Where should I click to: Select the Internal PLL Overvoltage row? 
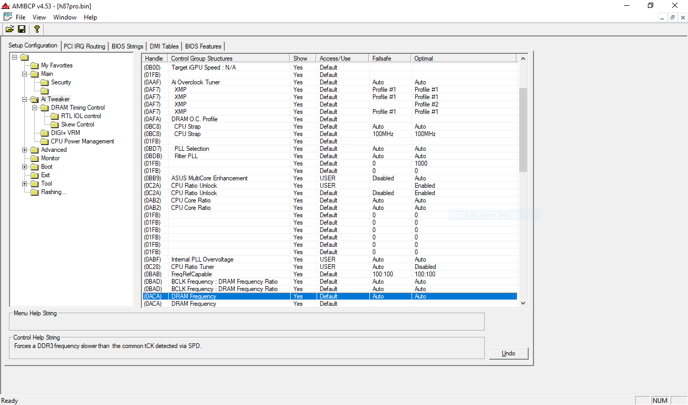click(x=330, y=259)
